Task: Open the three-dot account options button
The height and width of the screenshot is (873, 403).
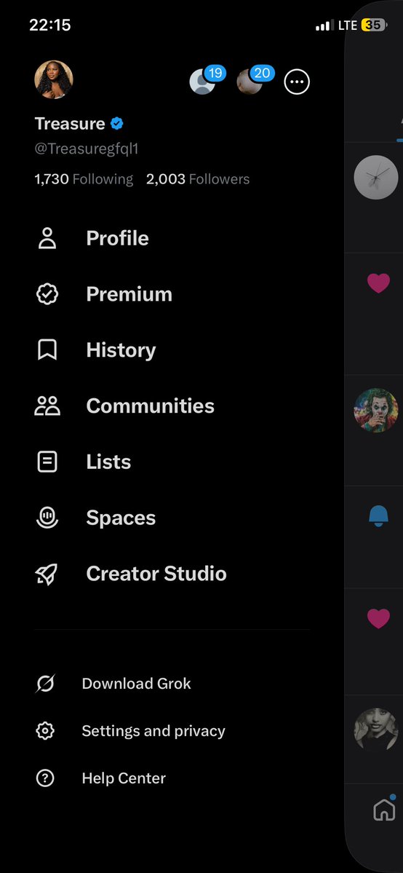Action: pyautogui.click(x=297, y=82)
